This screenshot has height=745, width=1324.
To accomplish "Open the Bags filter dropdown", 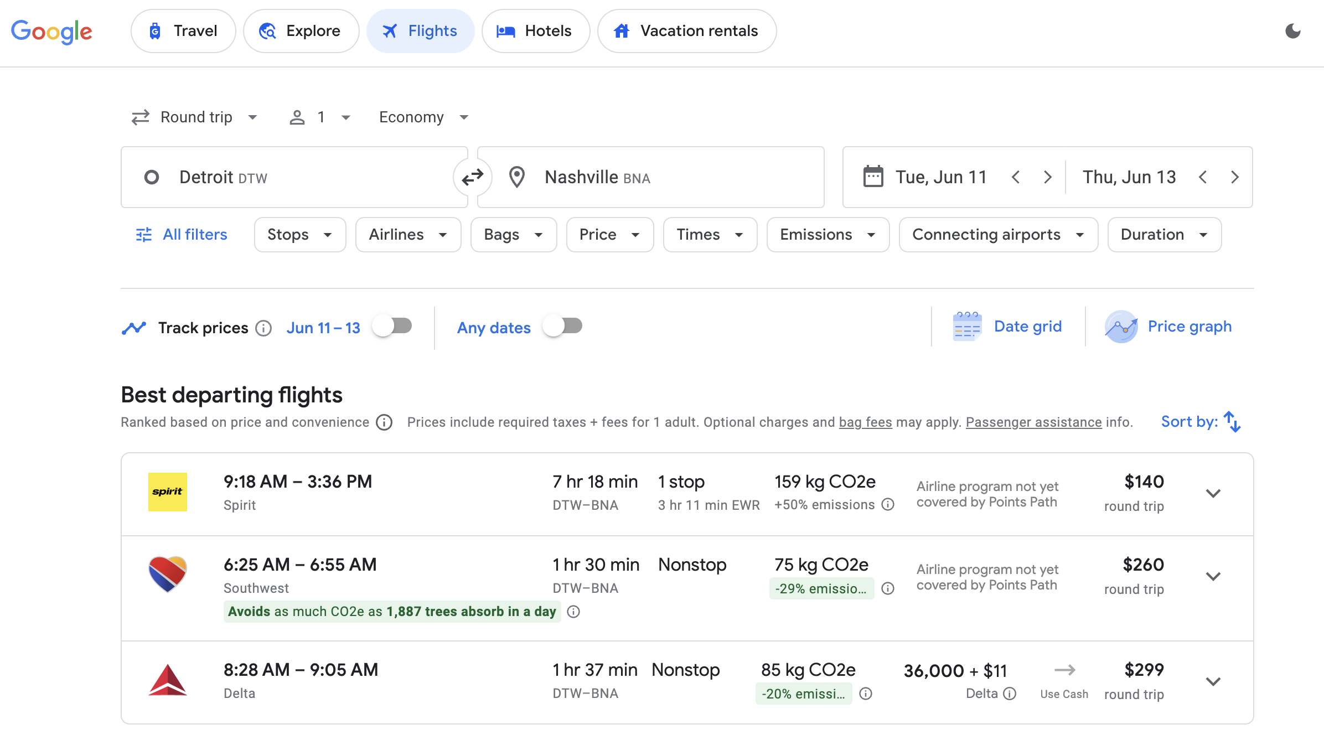I will (x=514, y=235).
